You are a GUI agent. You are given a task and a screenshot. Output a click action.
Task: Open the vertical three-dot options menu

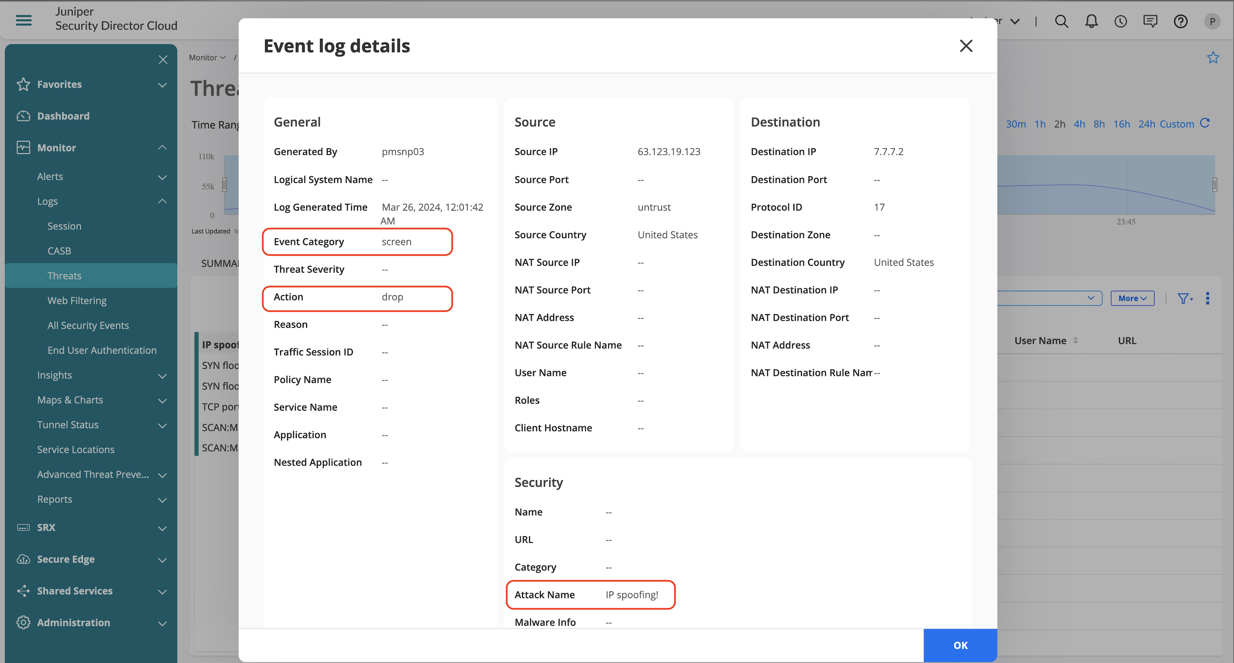1207,298
